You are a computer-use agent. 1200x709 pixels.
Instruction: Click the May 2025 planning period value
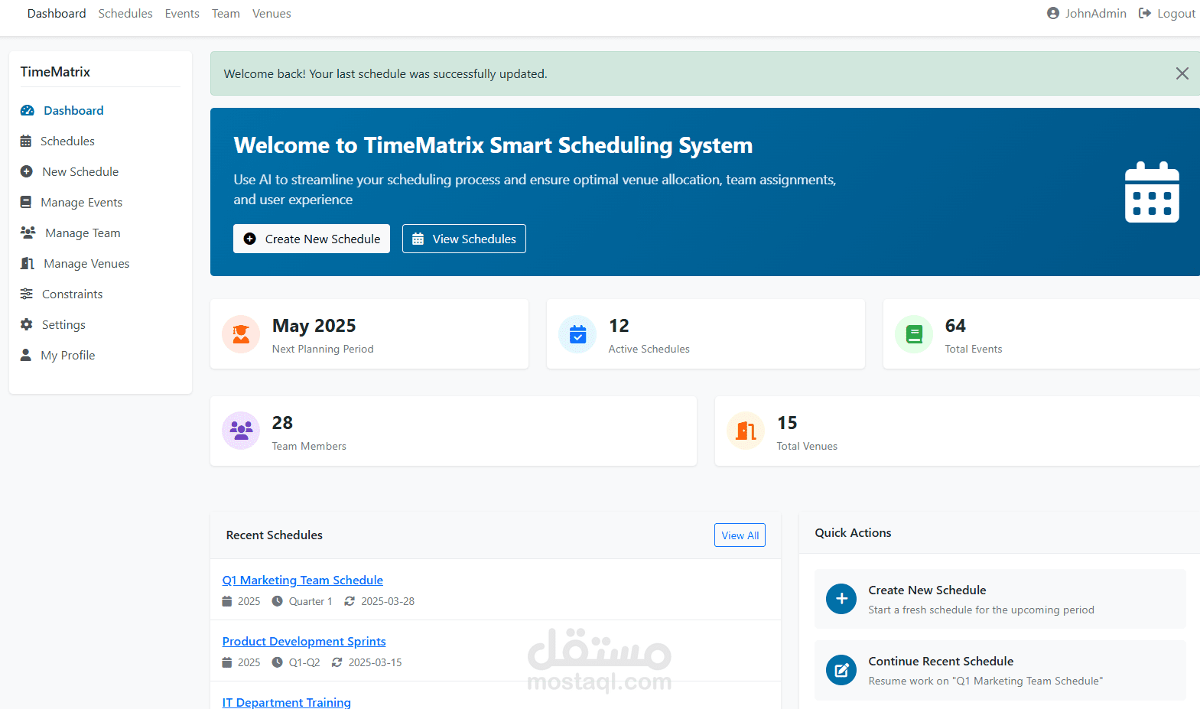click(x=314, y=326)
